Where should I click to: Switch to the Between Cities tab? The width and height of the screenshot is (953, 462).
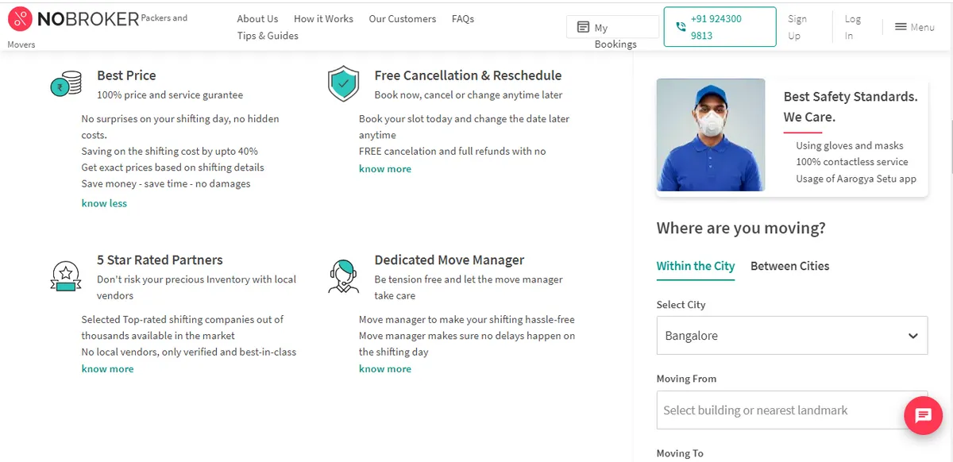(789, 266)
